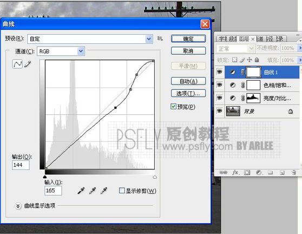Select the 背景 layer thumbnail
Viewport: 302px width, 234px height.
(233, 111)
